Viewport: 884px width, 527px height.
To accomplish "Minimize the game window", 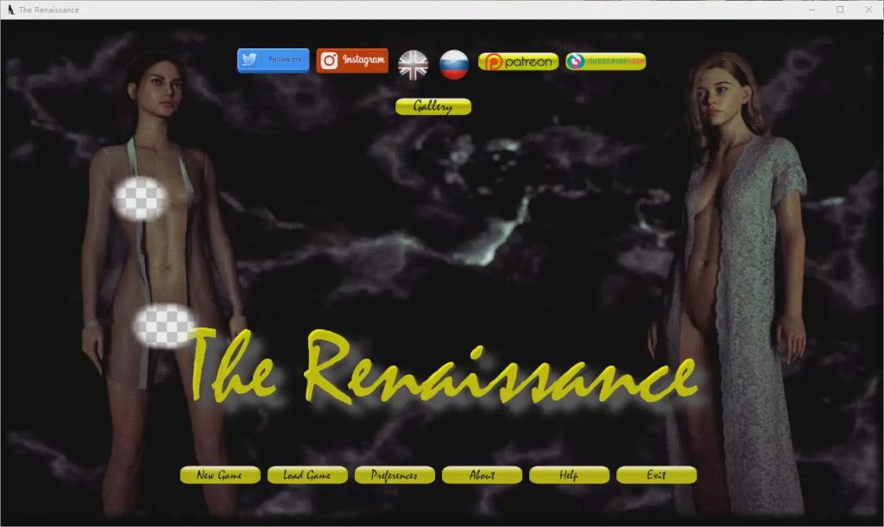I will [x=811, y=10].
